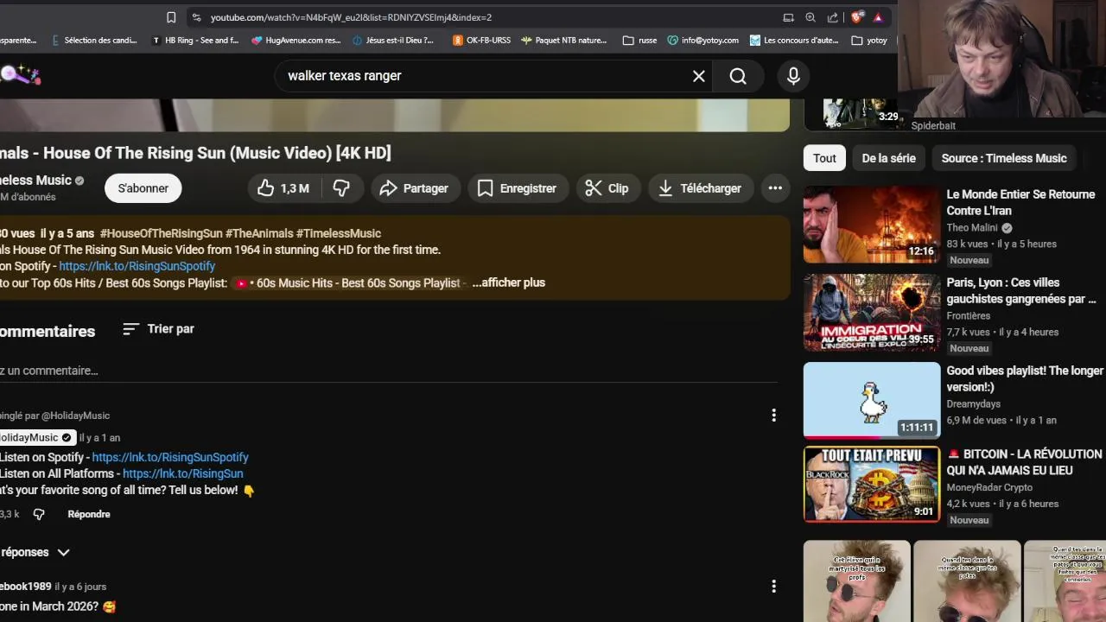Image resolution: width=1106 pixels, height=622 pixels.
Task: Open the 'Trier par' comment sort menu
Action: click(158, 329)
